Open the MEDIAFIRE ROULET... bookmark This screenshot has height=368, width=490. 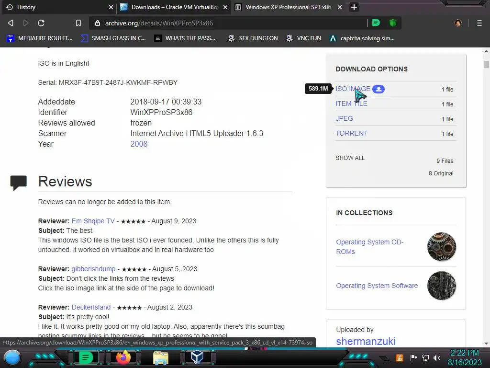point(40,38)
